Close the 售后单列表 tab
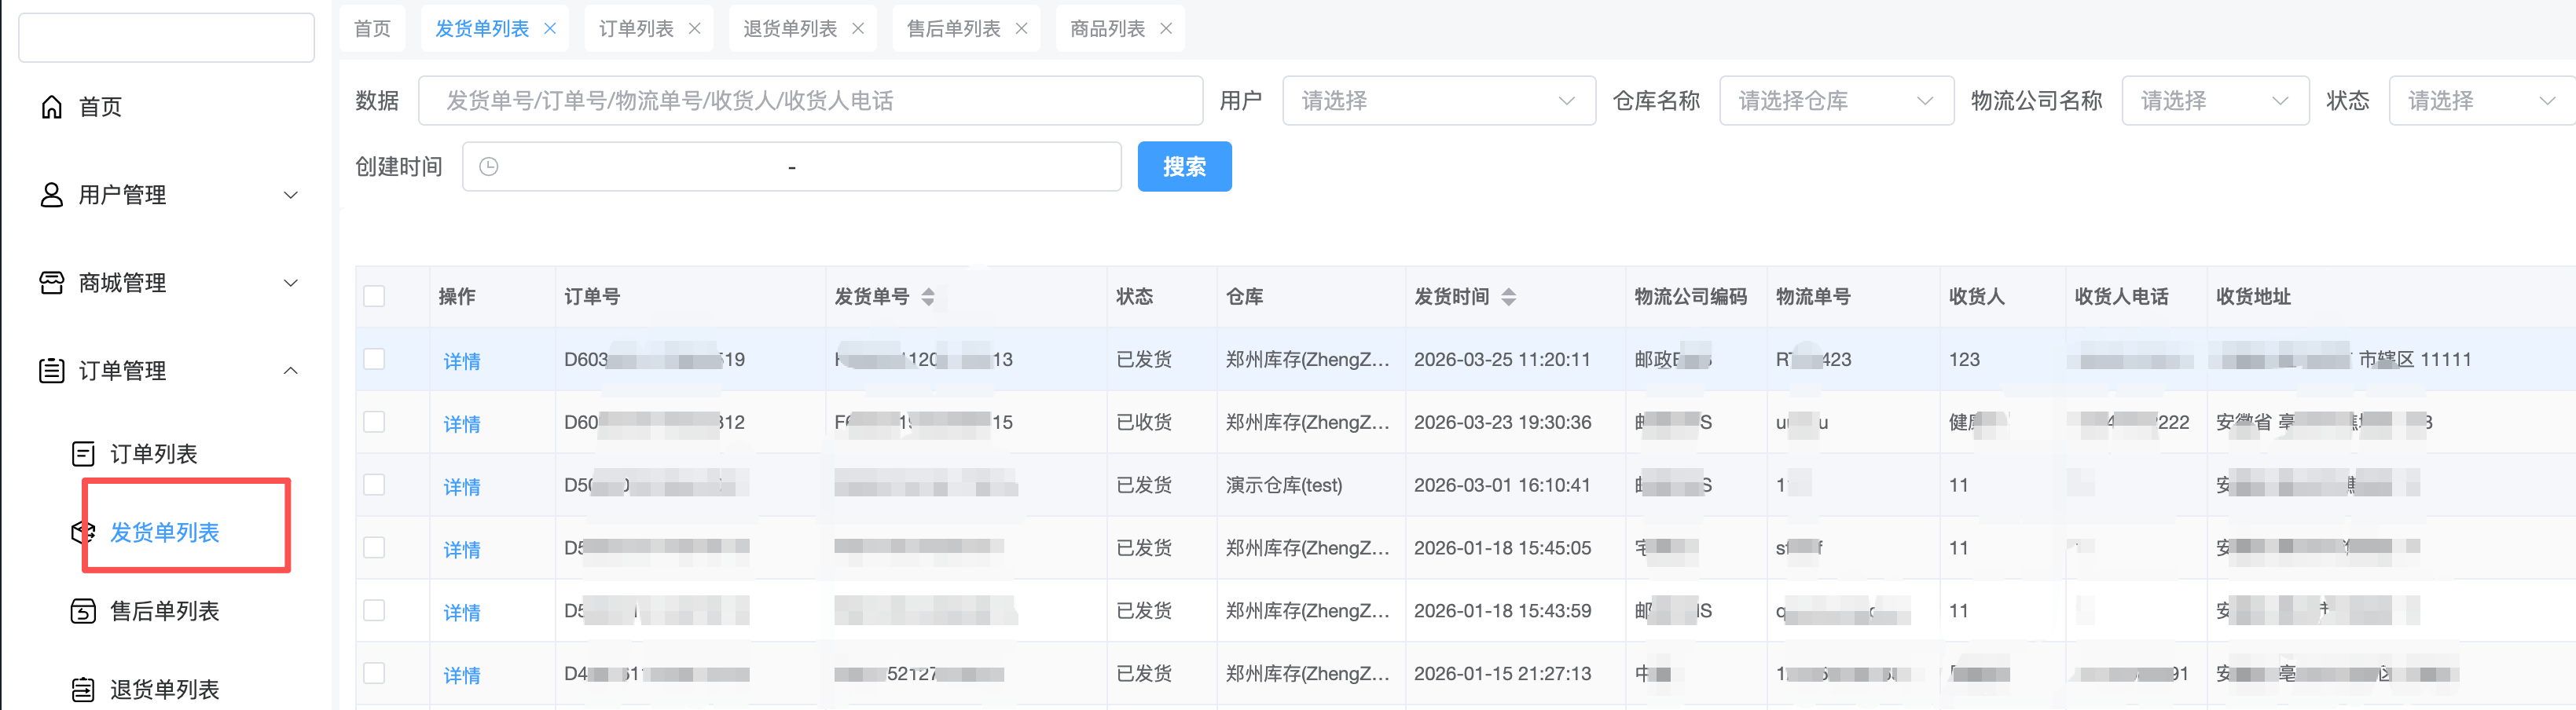2576x710 pixels. pyautogui.click(x=1022, y=29)
